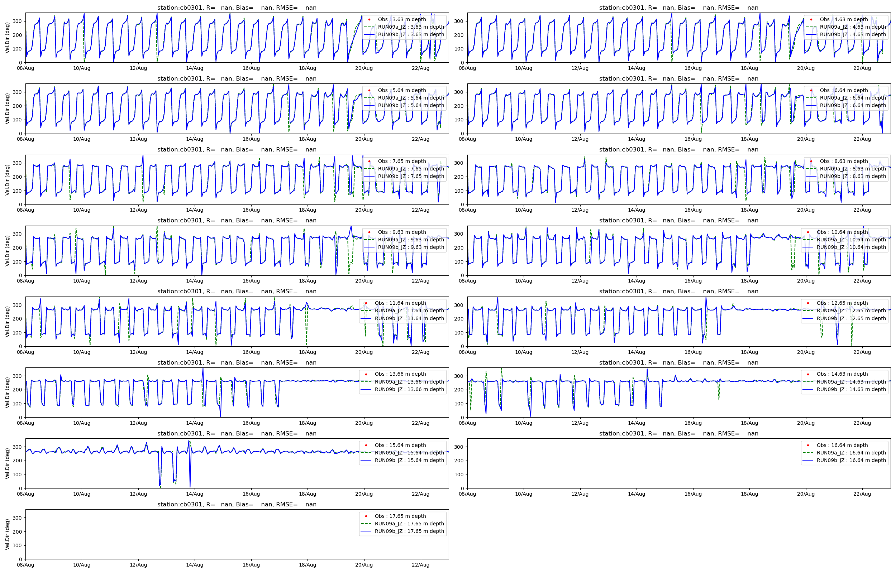Click the red Obs marker for 3.63 m depth
896x573 pixels.
[x=369, y=19]
